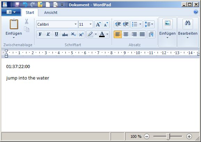
Task: Increase font size with the large A button
Action: tap(98, 24)
